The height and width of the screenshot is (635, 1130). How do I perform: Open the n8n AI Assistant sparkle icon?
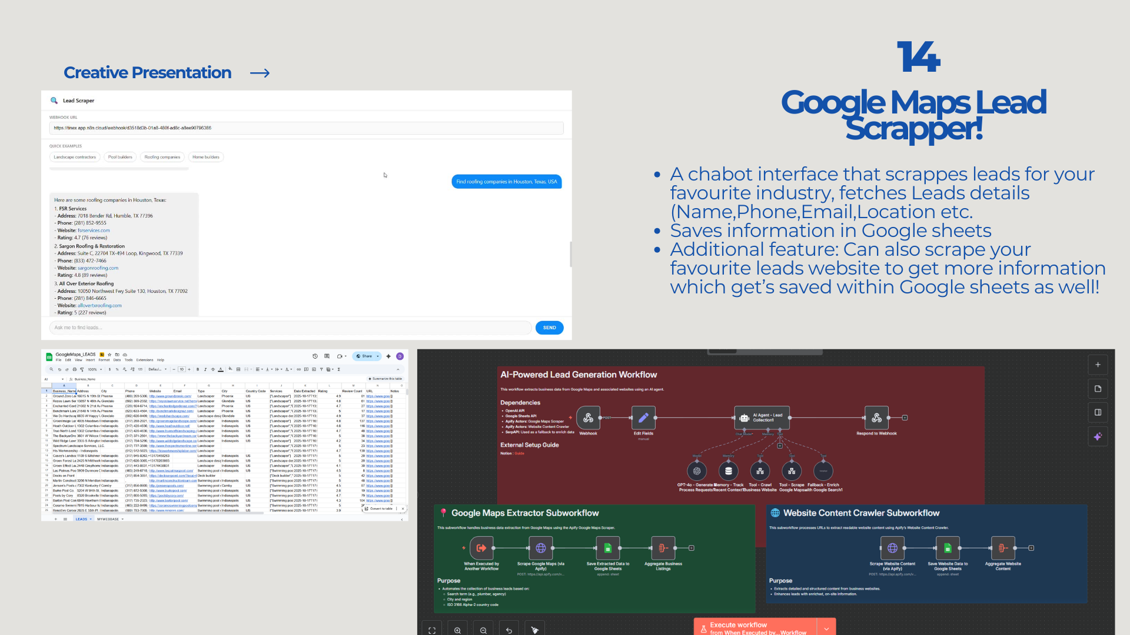tap(1098, 436)
